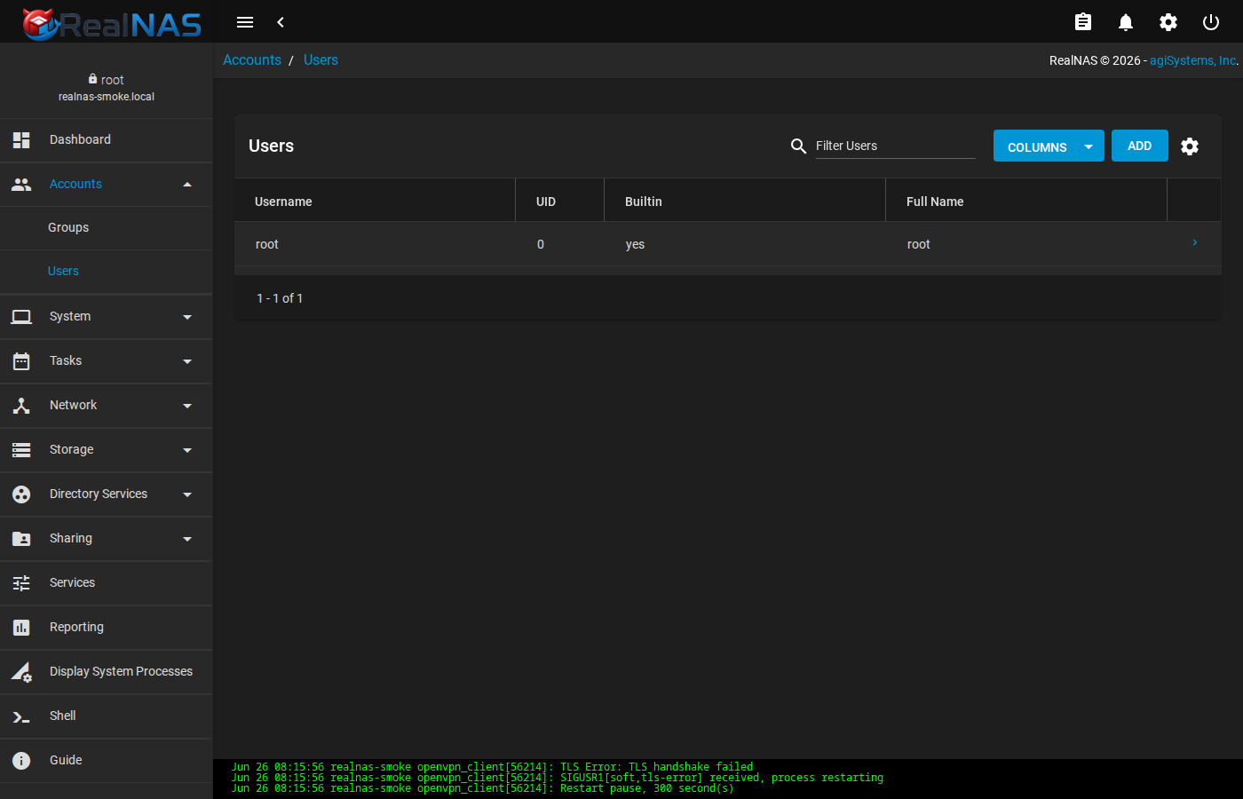The image size is (1243, 799).
Task: Click the Network topology icon
Action: (x=21, y=406)
